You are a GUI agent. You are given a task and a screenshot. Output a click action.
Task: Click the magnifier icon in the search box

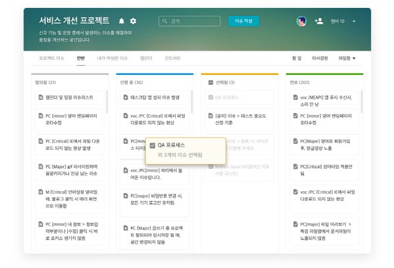(x=164, y=21)
